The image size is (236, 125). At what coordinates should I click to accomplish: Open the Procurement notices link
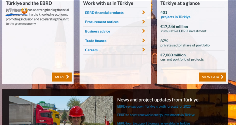coord(102,22)
